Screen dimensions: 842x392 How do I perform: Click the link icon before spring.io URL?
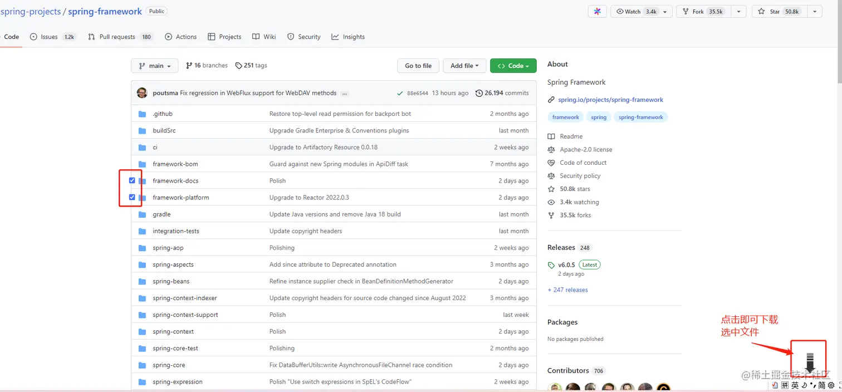tap(551, 100)
